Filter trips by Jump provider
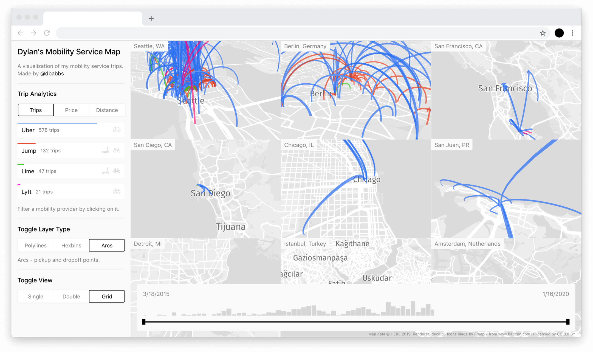Viewport: 593px width, 352px height. pos(71,151)
